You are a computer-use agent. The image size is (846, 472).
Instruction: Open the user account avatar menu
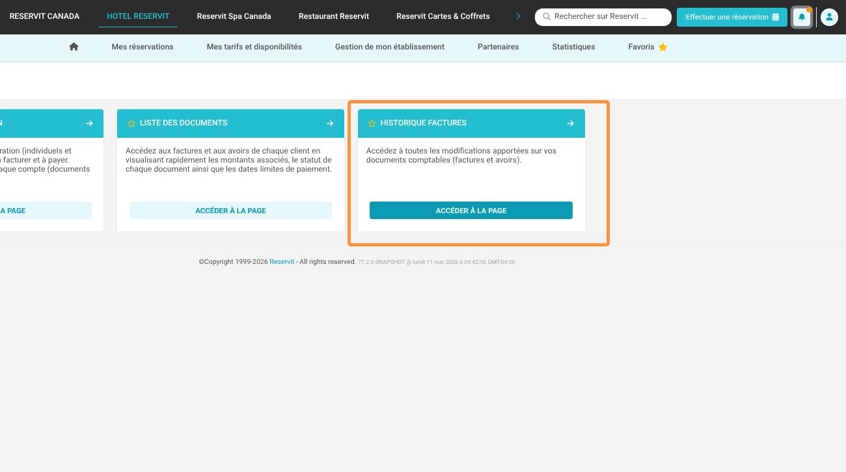click(829, 17)
